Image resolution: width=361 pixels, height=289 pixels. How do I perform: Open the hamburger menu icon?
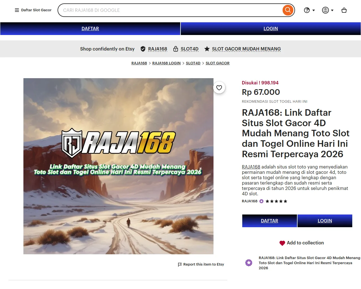[x=17, y=10]
